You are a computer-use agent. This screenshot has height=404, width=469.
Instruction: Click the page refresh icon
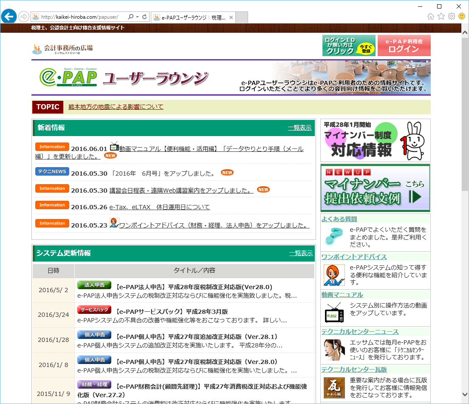[x=144, y=17]
